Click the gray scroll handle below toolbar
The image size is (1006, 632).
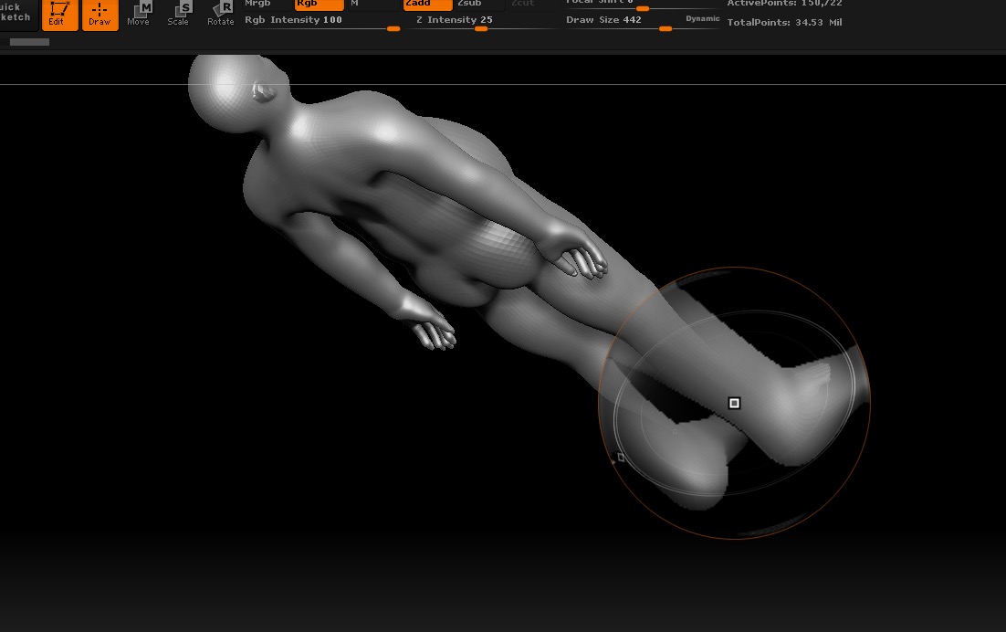click(29, 42)
